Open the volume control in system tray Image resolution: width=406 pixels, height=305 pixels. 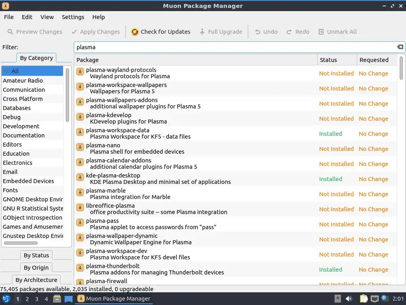349,299
